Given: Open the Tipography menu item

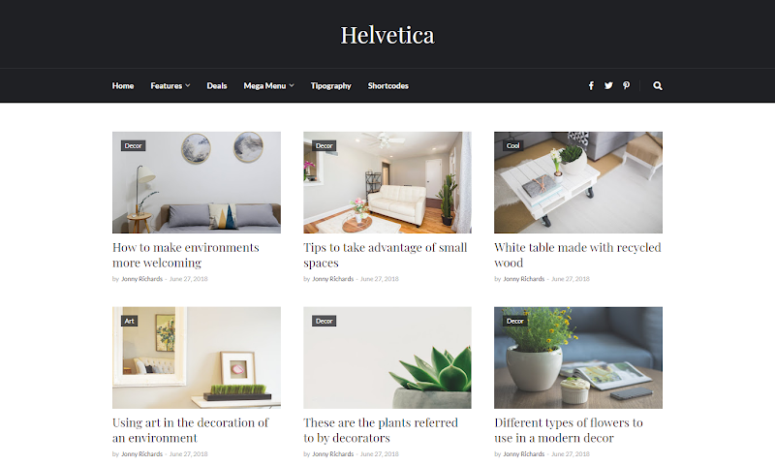Looking at the screenshot, I should coord(330,86).
